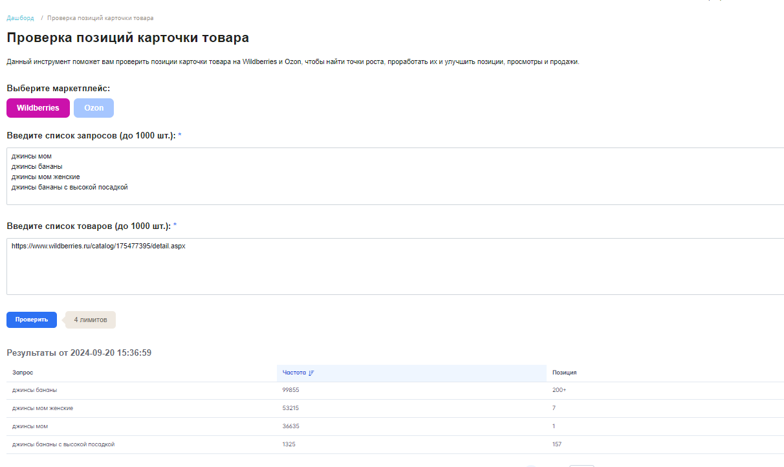Click the 4 лимитов badge
This screenshot has height=467, width=784.
[x=91, y=320]
